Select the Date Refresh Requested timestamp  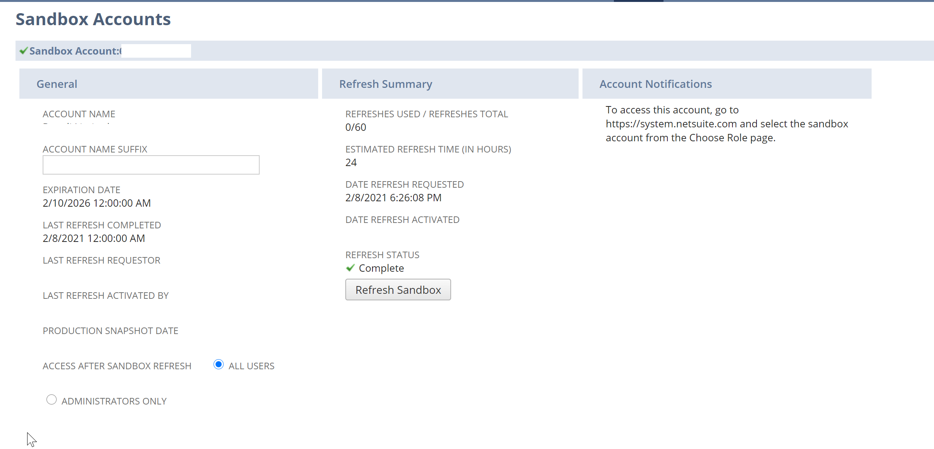click(x=393, y=197)
